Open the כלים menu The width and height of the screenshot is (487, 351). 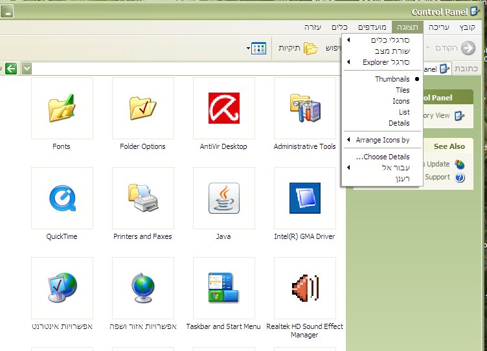click(339, 27)
